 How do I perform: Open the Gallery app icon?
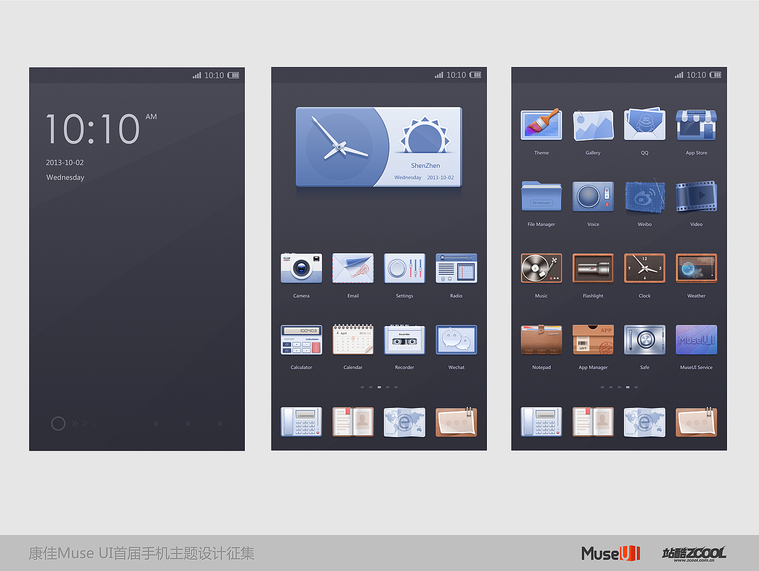coord(593,125)
